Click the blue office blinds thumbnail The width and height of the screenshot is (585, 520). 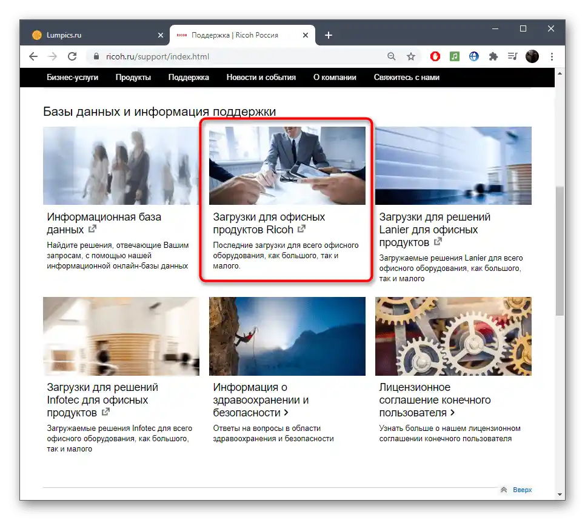coord(453,165)
